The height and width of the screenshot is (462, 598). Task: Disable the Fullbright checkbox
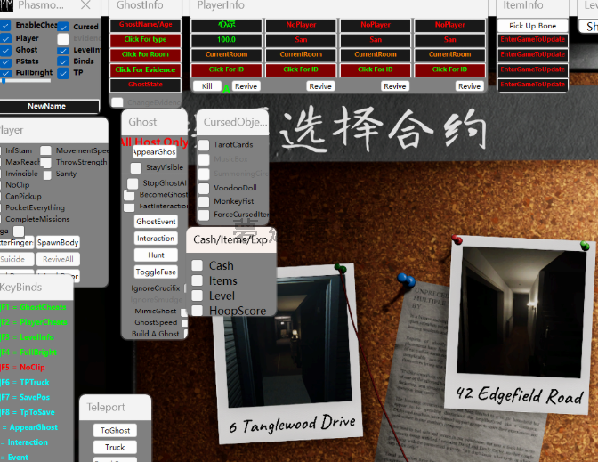[x=5, y=73]
